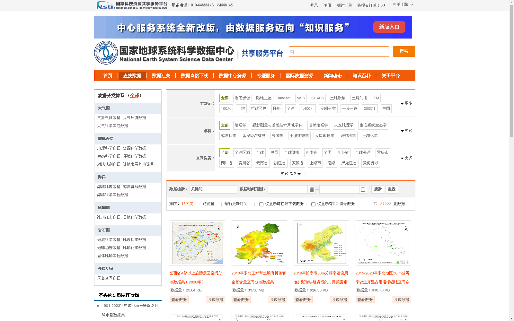This screenshot has height=321, width=514.
Task: Click the start date input field
Action: [288, 189]
